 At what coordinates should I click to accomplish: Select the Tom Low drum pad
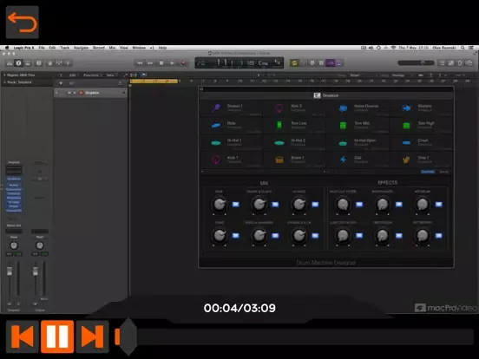pos(294,125)
